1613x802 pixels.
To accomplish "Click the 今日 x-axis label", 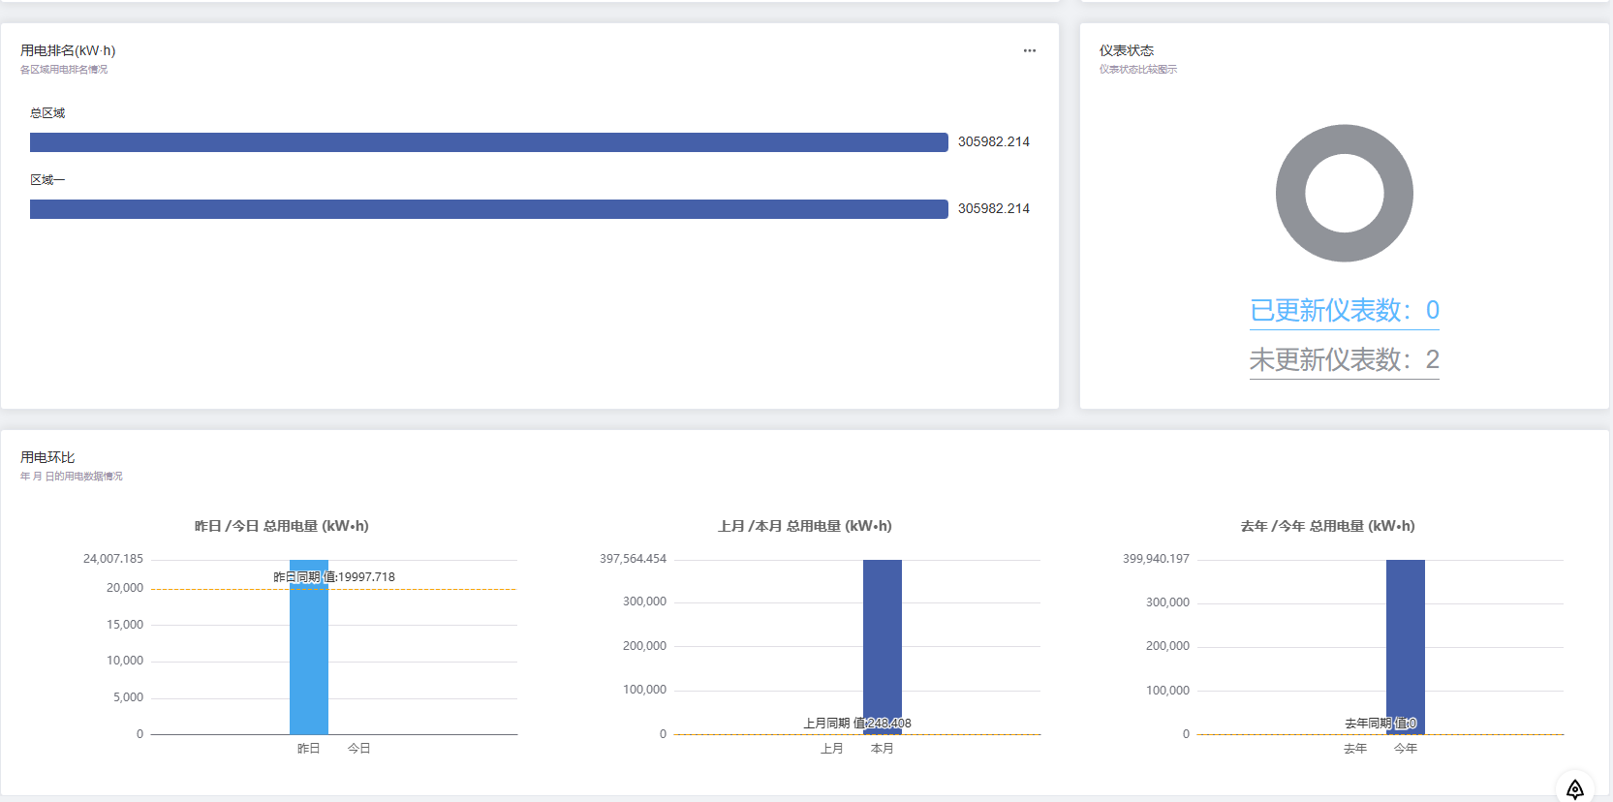I will pos(359,749).
